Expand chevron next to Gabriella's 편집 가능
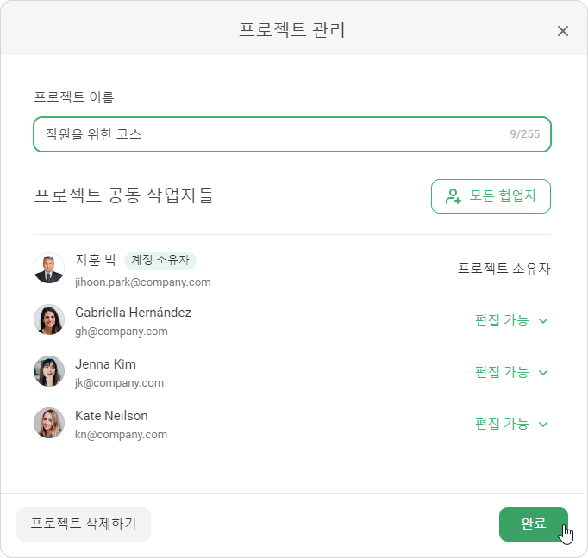 click(x=543, y=321)
